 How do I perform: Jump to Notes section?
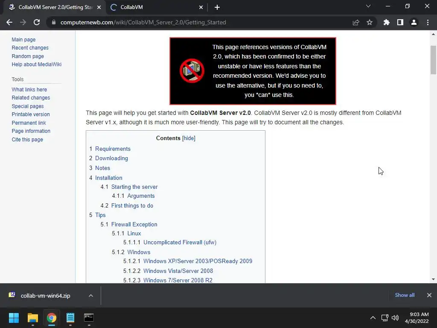(102, 168)
